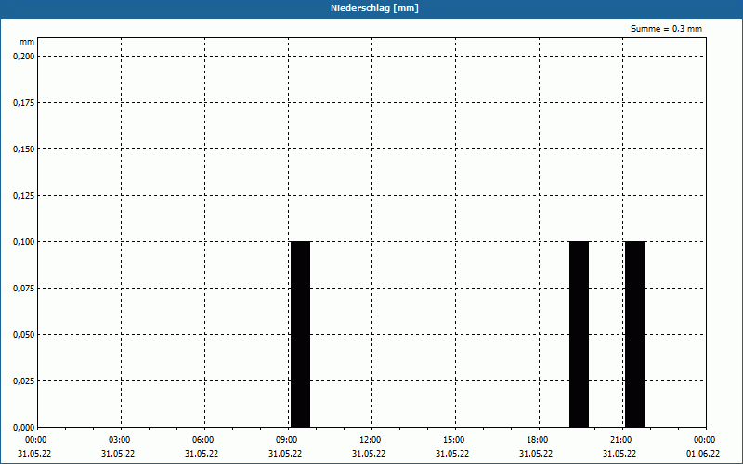Click the 09:00 time axis label
Screen dimensions: 743x464
(286, 440)
